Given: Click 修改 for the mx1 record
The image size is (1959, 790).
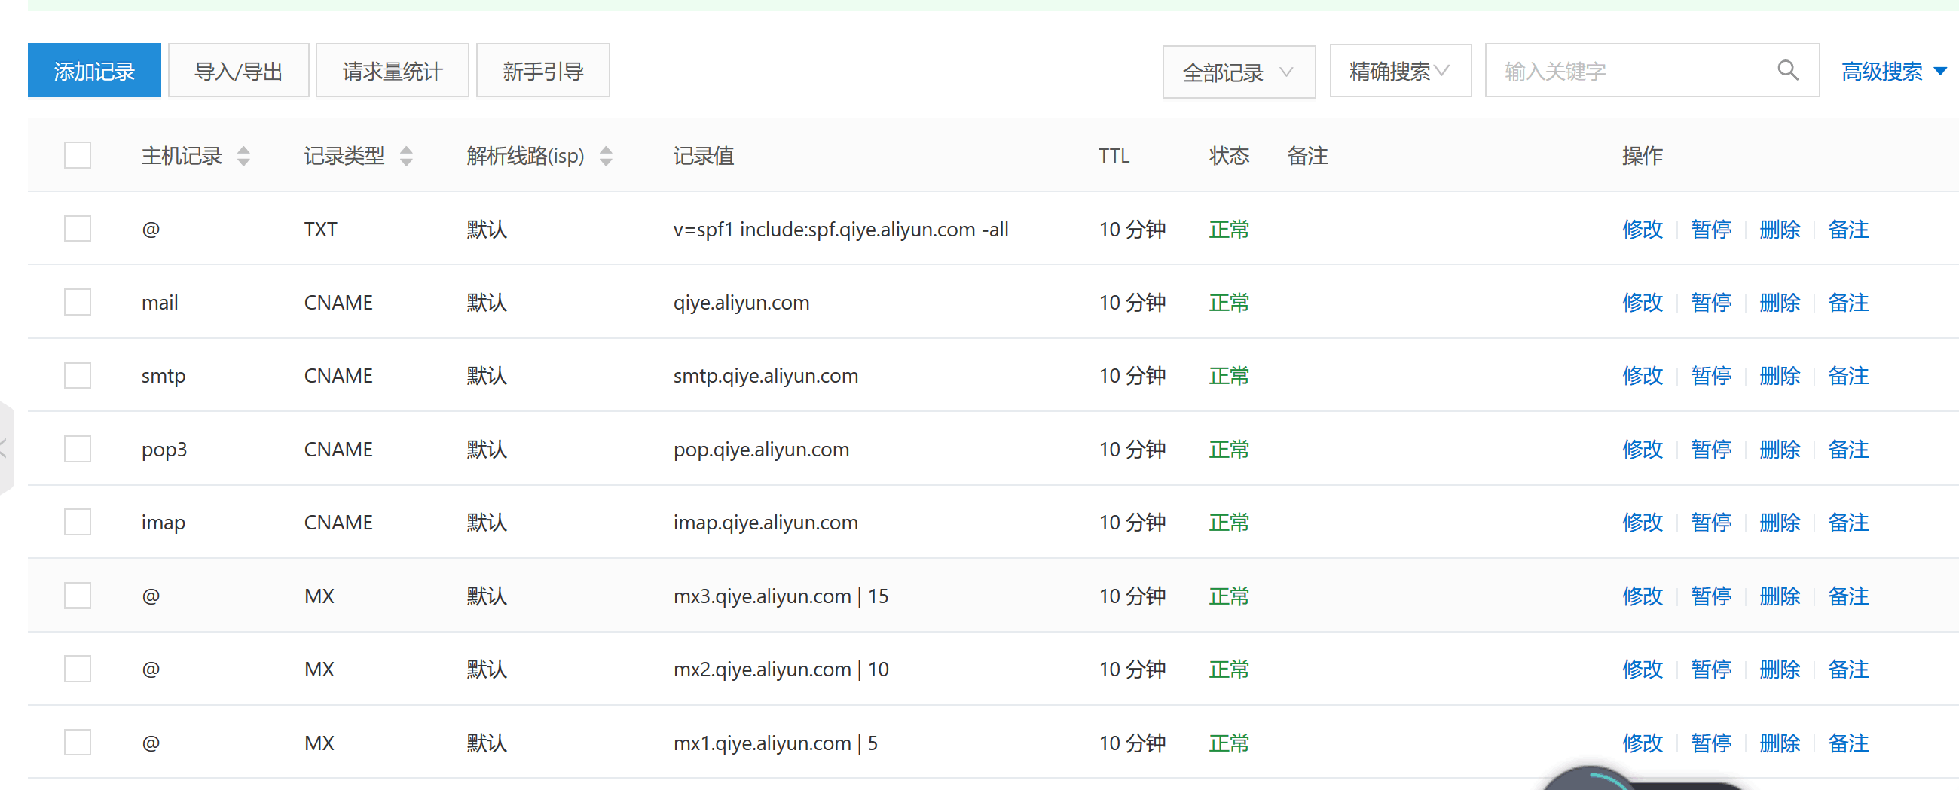Looking at the screenshot, I should 1643,742.
